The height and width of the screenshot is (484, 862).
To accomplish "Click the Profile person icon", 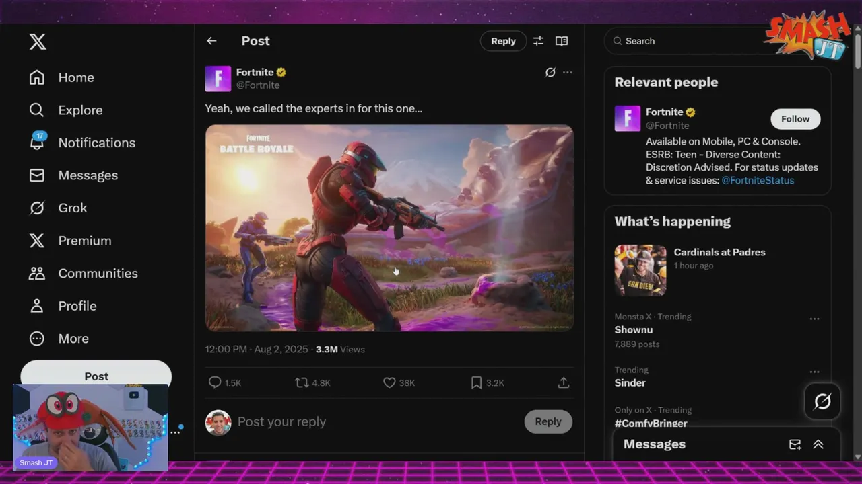I will point(37,306).
